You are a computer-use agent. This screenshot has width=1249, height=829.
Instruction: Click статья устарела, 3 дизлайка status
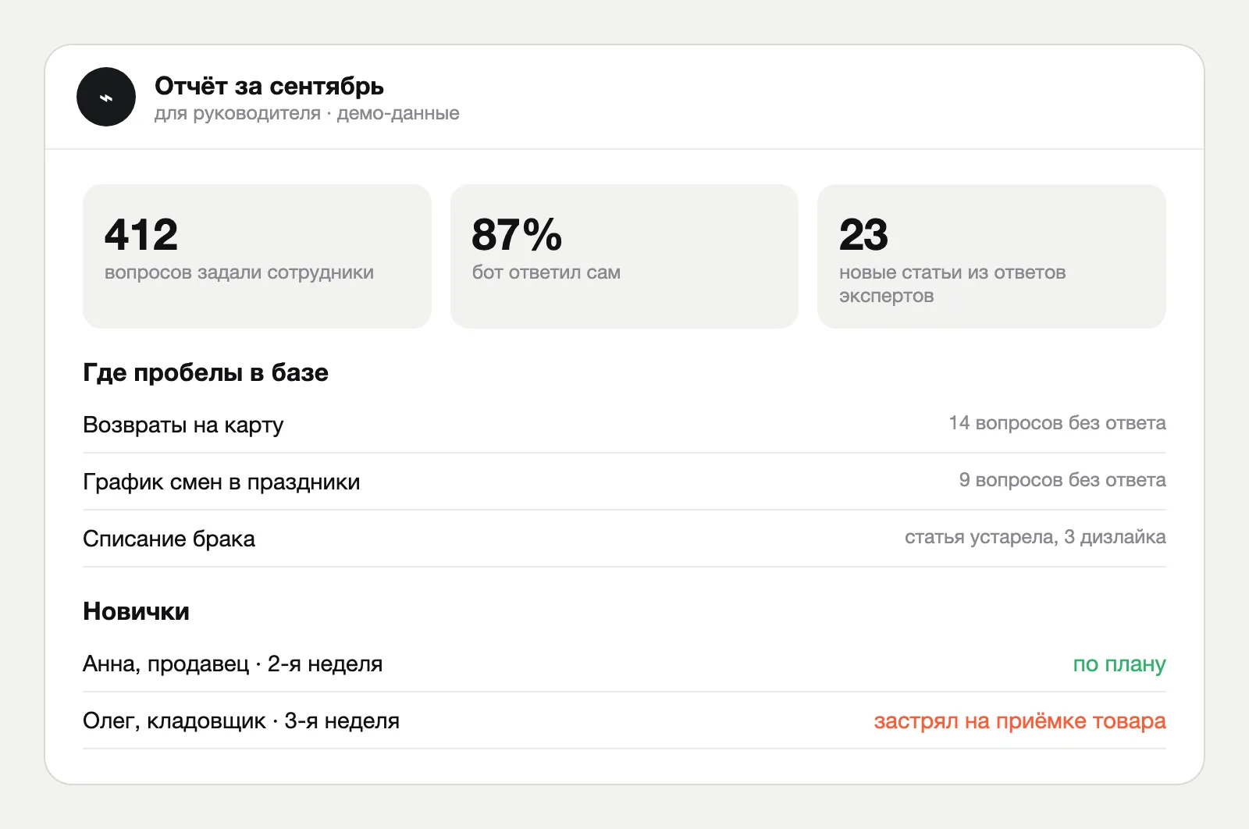click(x=1035, y=537)
